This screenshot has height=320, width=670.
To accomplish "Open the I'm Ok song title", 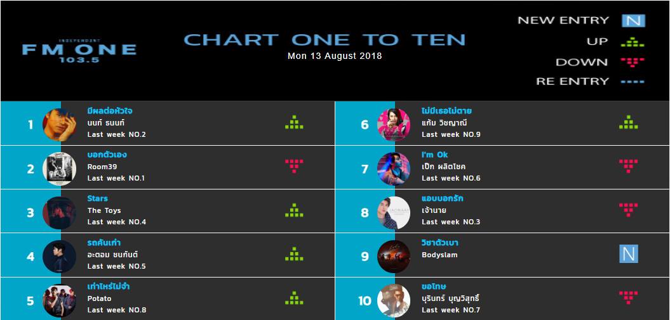I will 434,155.
